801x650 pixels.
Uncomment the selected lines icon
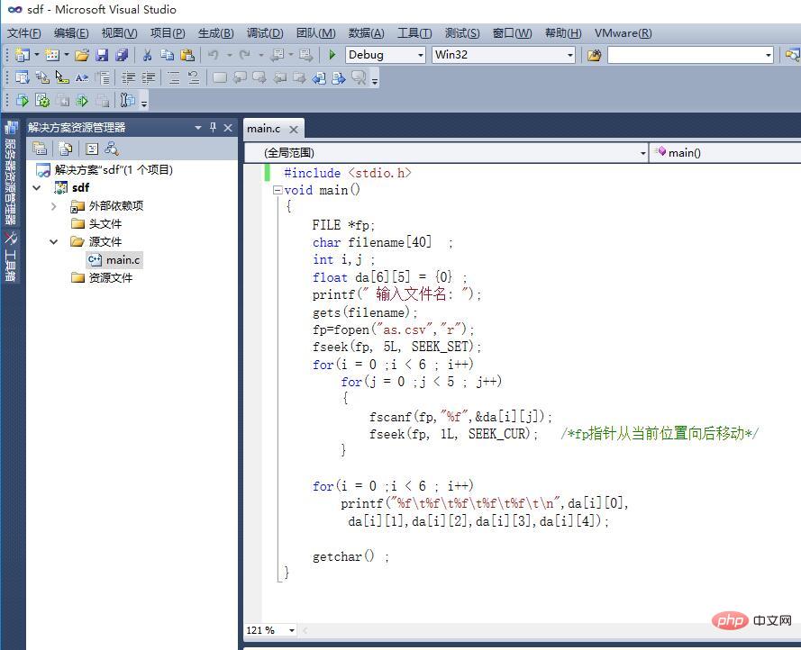click(194, 77)
